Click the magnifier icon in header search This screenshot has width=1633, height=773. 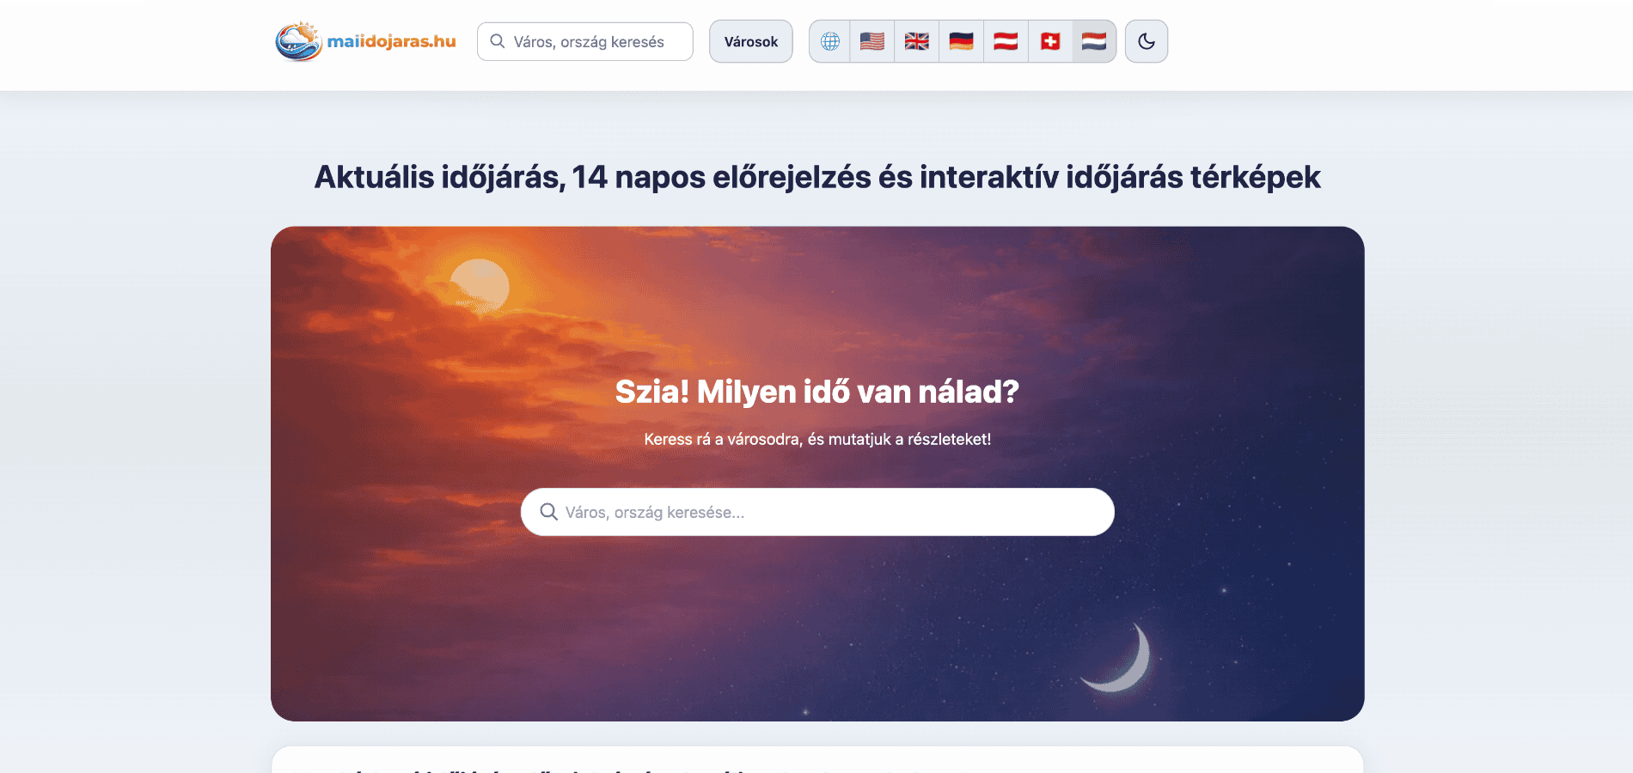coord(497,41)
